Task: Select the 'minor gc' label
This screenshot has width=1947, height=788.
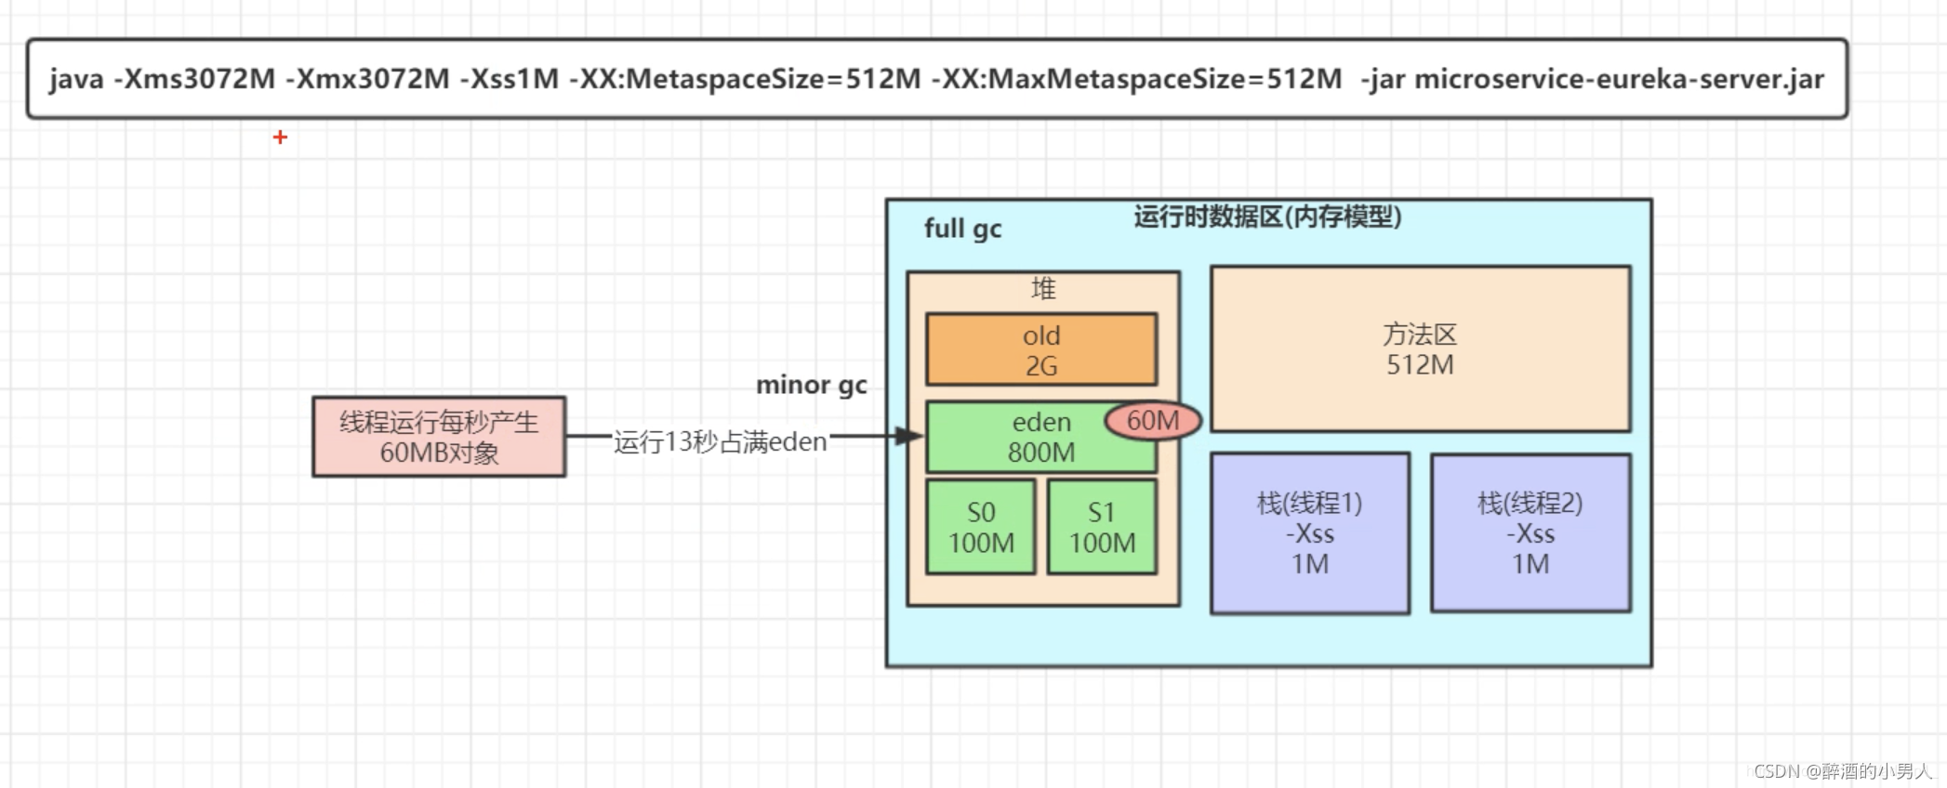Action: click(x=811, y=385)
